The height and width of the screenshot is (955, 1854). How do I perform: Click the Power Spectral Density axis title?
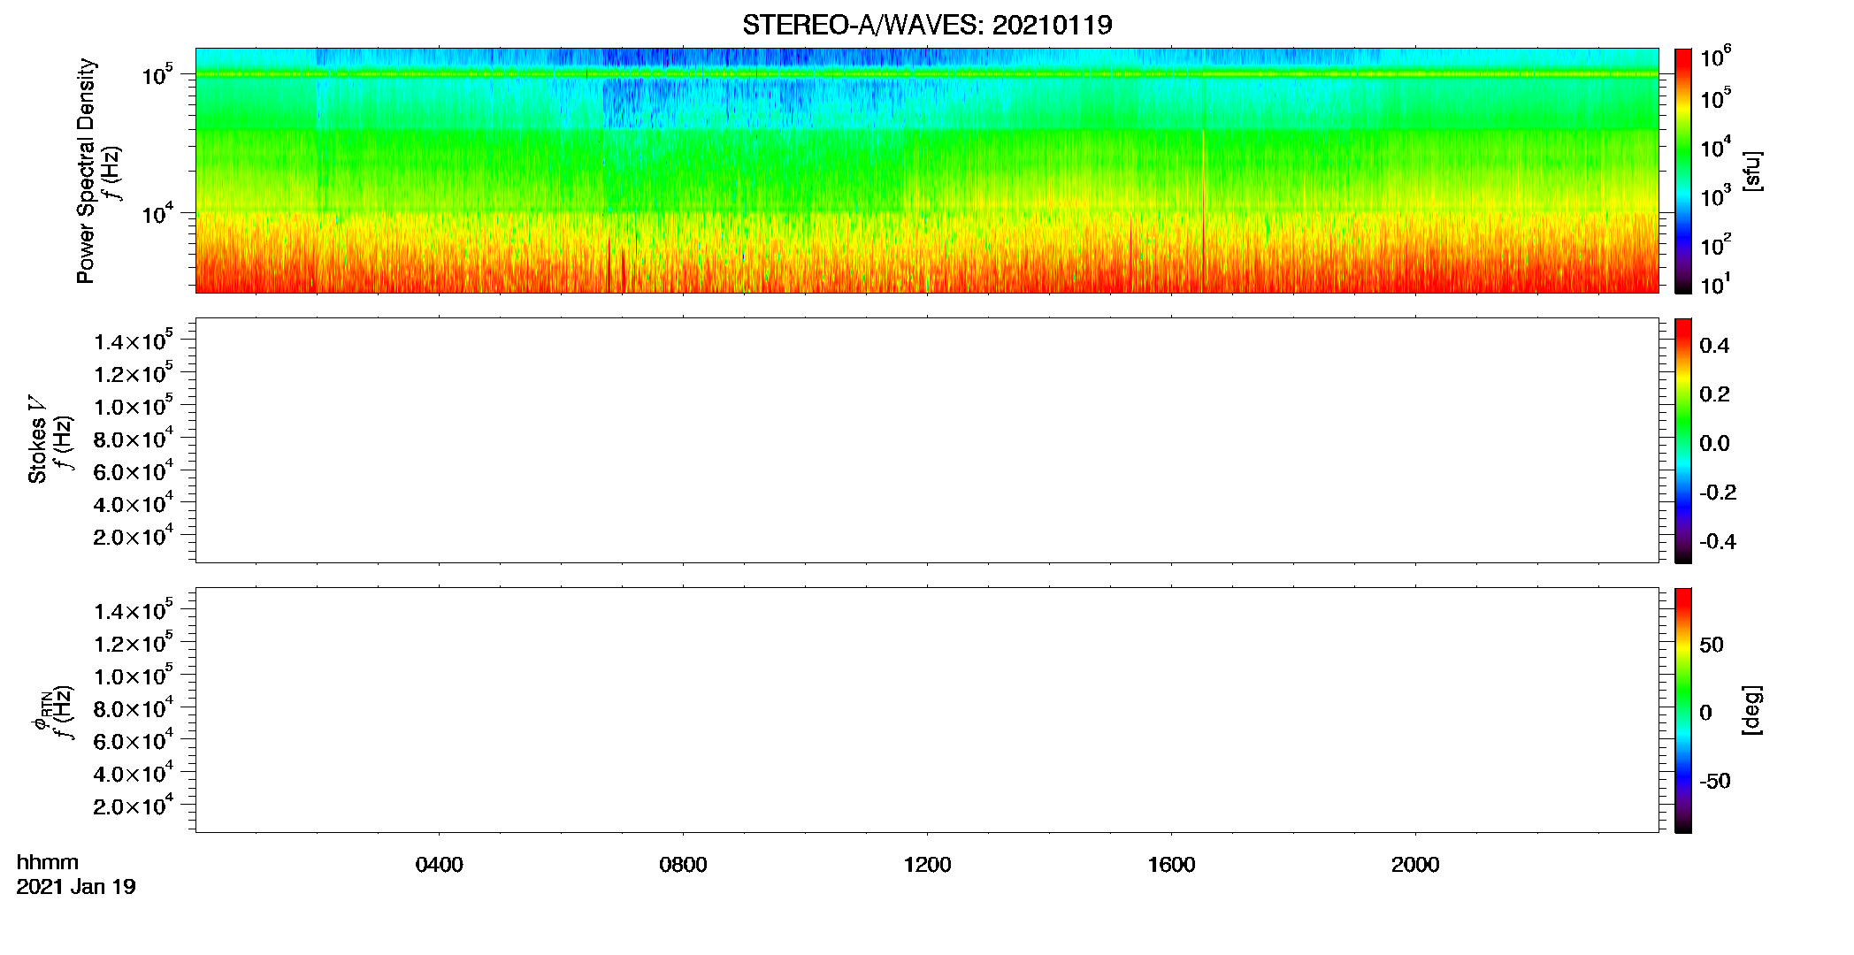[86, 171]
